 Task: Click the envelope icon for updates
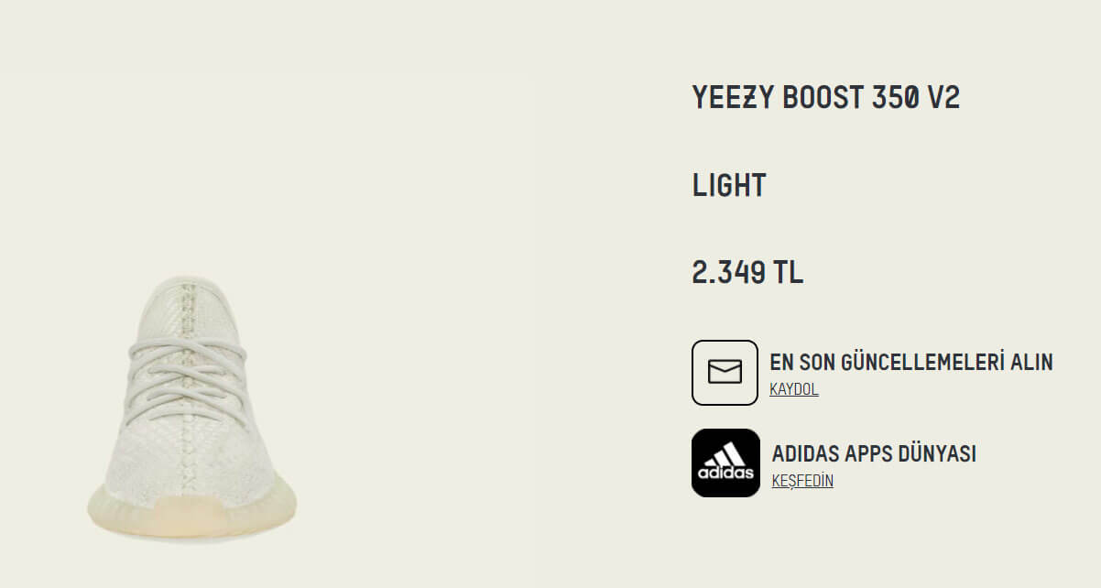pos(725,372)
